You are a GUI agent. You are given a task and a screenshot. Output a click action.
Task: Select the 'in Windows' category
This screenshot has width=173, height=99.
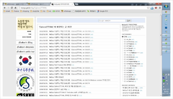(x=131, y=57)
